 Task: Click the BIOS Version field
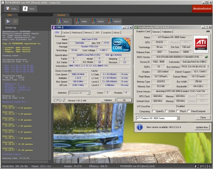[177, 57]
